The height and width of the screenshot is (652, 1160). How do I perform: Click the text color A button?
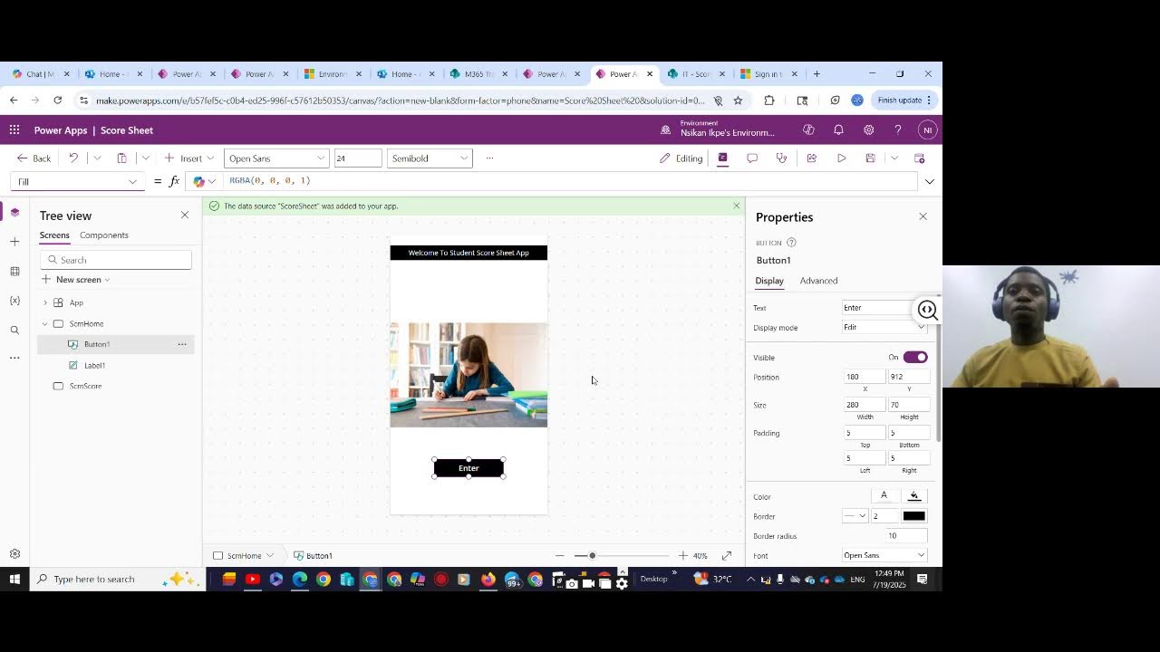click(884, 495)
